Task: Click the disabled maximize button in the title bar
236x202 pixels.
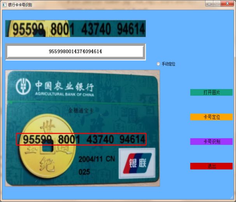Action: click(217, 3)
